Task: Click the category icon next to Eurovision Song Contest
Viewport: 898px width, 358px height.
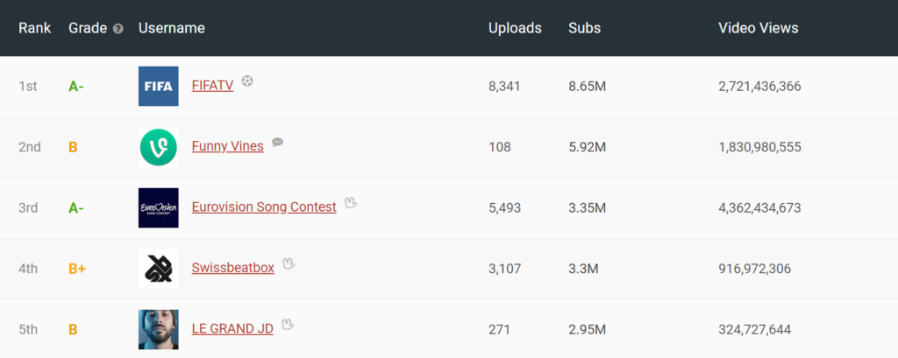Action: [x=350, y=203]
